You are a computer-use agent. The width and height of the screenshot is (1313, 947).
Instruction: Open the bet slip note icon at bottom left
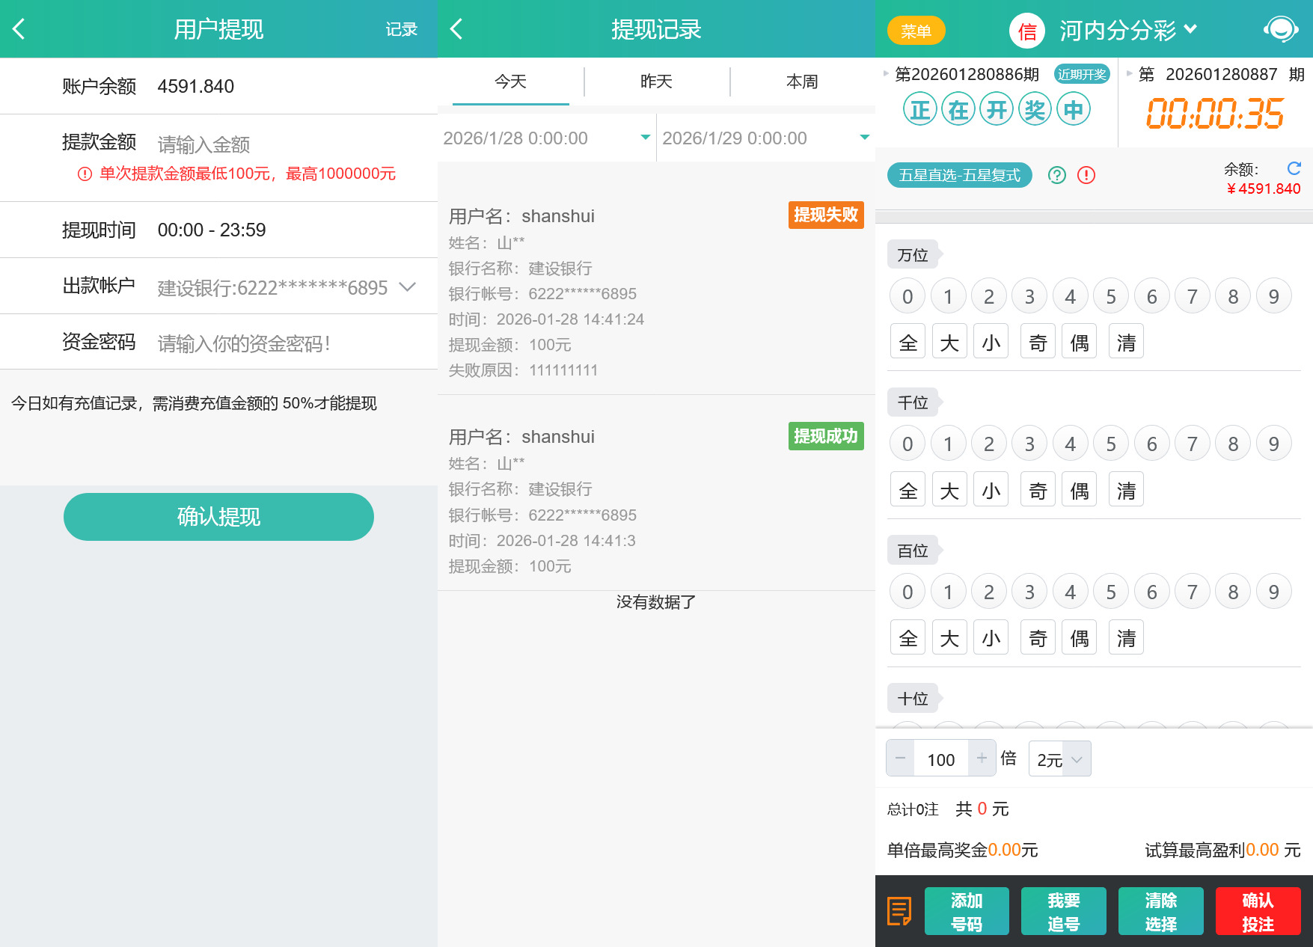click(x=899, y=911)
